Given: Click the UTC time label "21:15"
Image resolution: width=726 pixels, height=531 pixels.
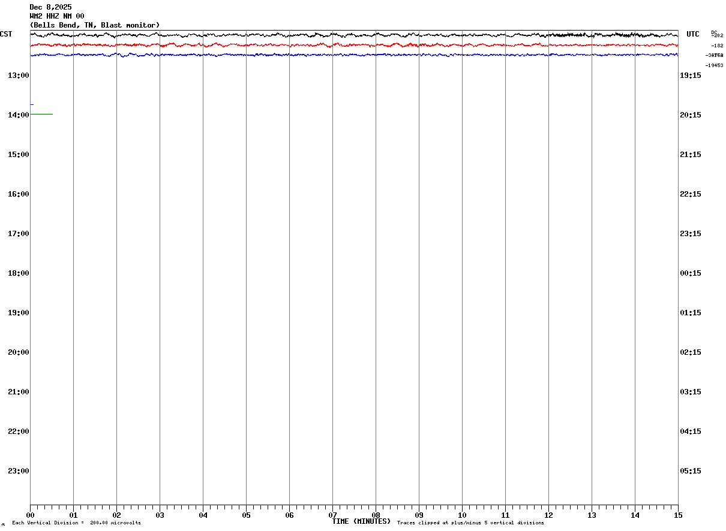Looking at the screenshot, I should (x=691, y=154).
